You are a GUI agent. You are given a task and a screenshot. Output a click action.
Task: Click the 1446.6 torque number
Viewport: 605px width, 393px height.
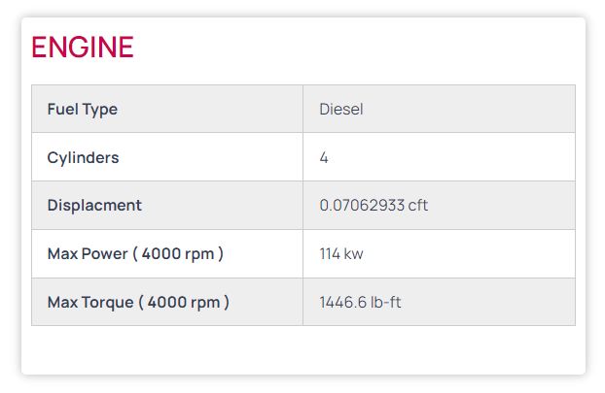(341, 303)
